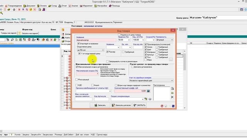Click the window-layout icon at top right toolbar
This screenshot has width=247, height=138.
[x=242, y=10]
